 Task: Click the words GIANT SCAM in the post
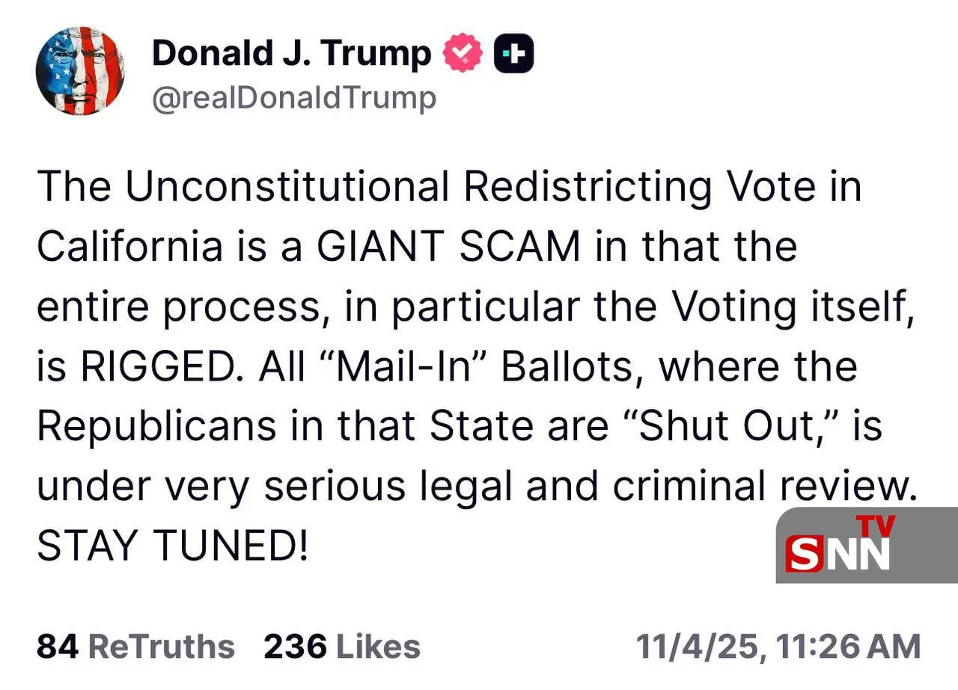(448, 247)
